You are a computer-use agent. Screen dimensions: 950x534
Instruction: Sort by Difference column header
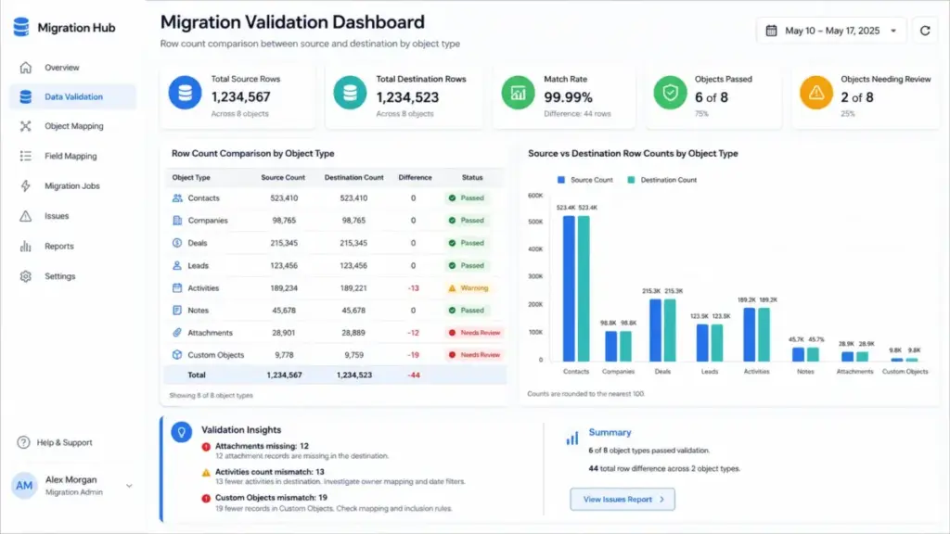tap(415, 177)
